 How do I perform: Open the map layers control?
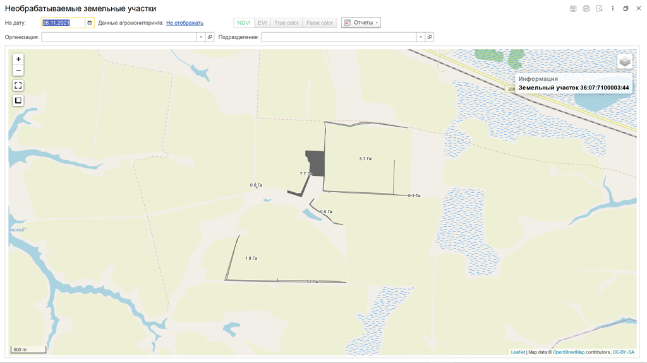click(624, 61)
